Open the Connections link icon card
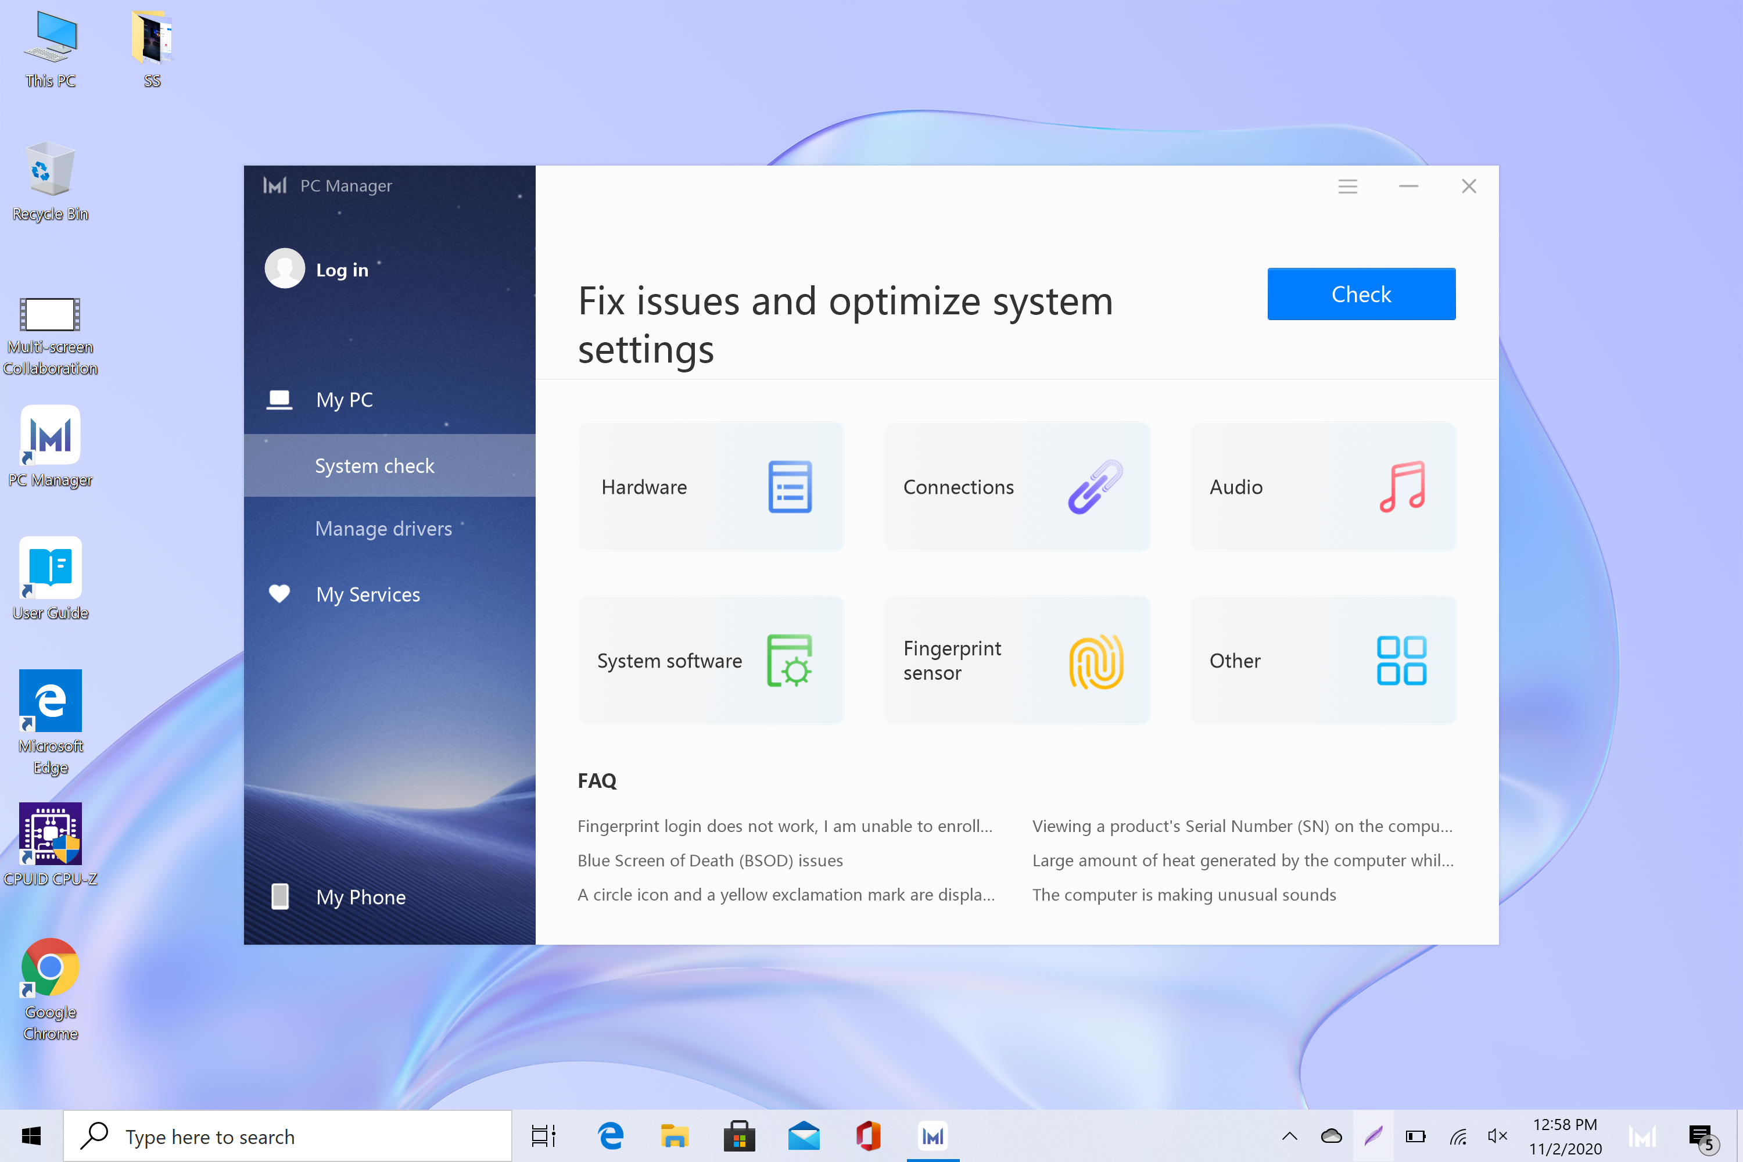Screen dimensions: 1743x1162 click(1017, 487)
